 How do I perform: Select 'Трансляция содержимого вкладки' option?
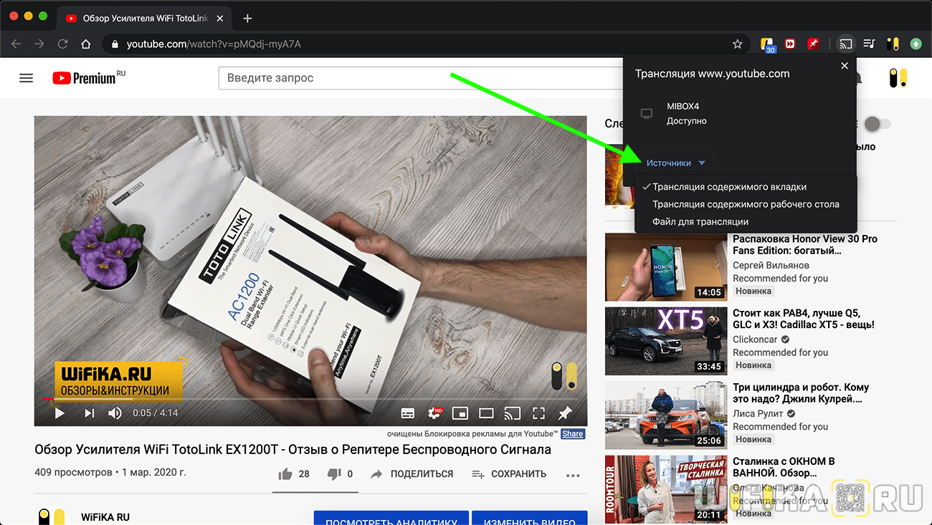pos(729,187)
